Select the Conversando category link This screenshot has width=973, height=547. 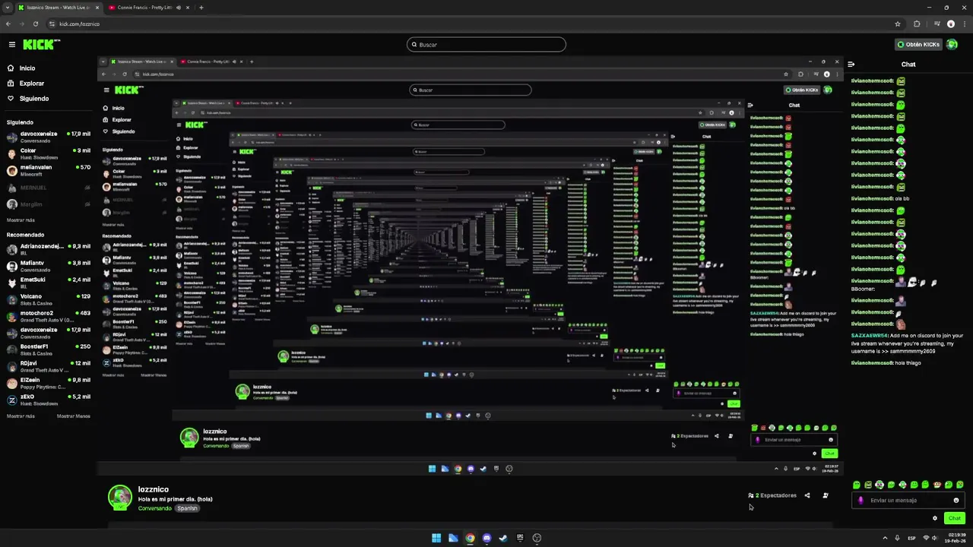coord(155,508)
